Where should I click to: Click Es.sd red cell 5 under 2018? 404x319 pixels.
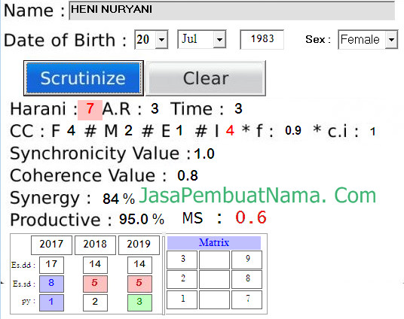coord(95,284)
